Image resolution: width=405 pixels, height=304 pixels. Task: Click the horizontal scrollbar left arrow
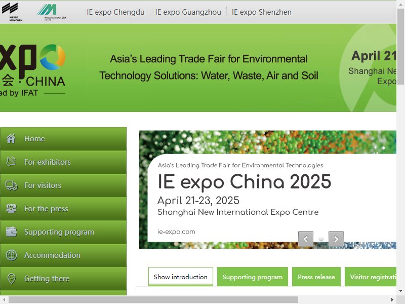tap(4, 300)
